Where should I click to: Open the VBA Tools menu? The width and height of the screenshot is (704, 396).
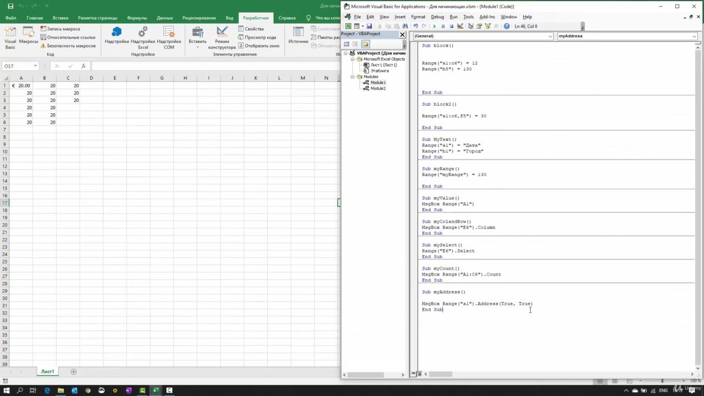[468, 17]
